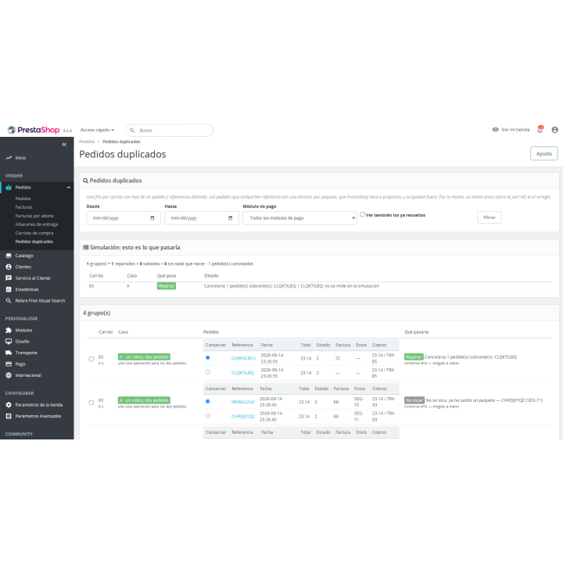The width and height of the screenshot is (563, 563).
Task: Open order reference CHPDJEYQZ link
Action: [243, 417]
